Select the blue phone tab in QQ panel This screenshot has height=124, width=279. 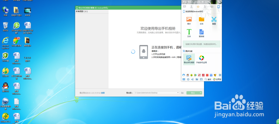click(218, 7)
